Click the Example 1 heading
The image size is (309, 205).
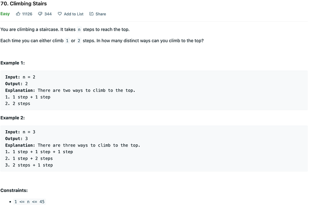(x=12, y=63)
